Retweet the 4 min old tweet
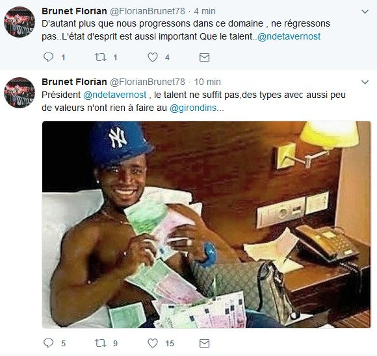 [100, 57]
